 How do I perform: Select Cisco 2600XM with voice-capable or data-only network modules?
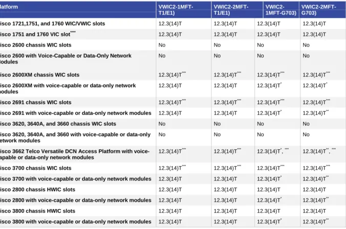click(x=68, y=88)
